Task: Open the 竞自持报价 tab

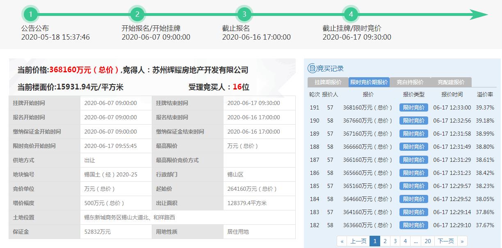Action: point(410,82)
